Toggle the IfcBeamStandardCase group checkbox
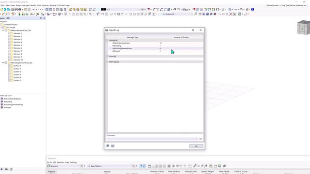Screen dimensions: 310x174 [x=6, y=30]
